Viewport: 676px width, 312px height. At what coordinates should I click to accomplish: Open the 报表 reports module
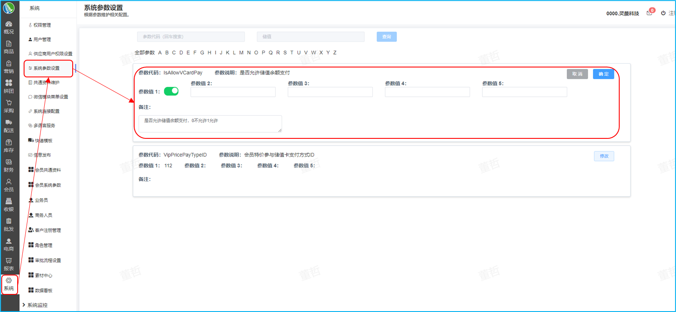[9, 265]
